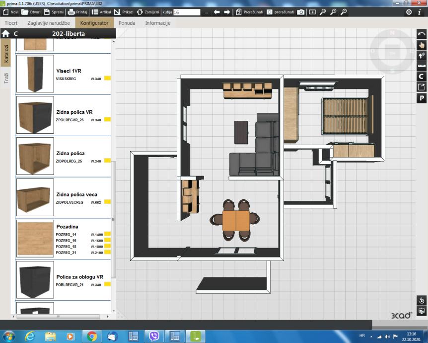Screen dimensions: 428x343
Task: Open Windows Start button
Action: (x=8, y=336)
